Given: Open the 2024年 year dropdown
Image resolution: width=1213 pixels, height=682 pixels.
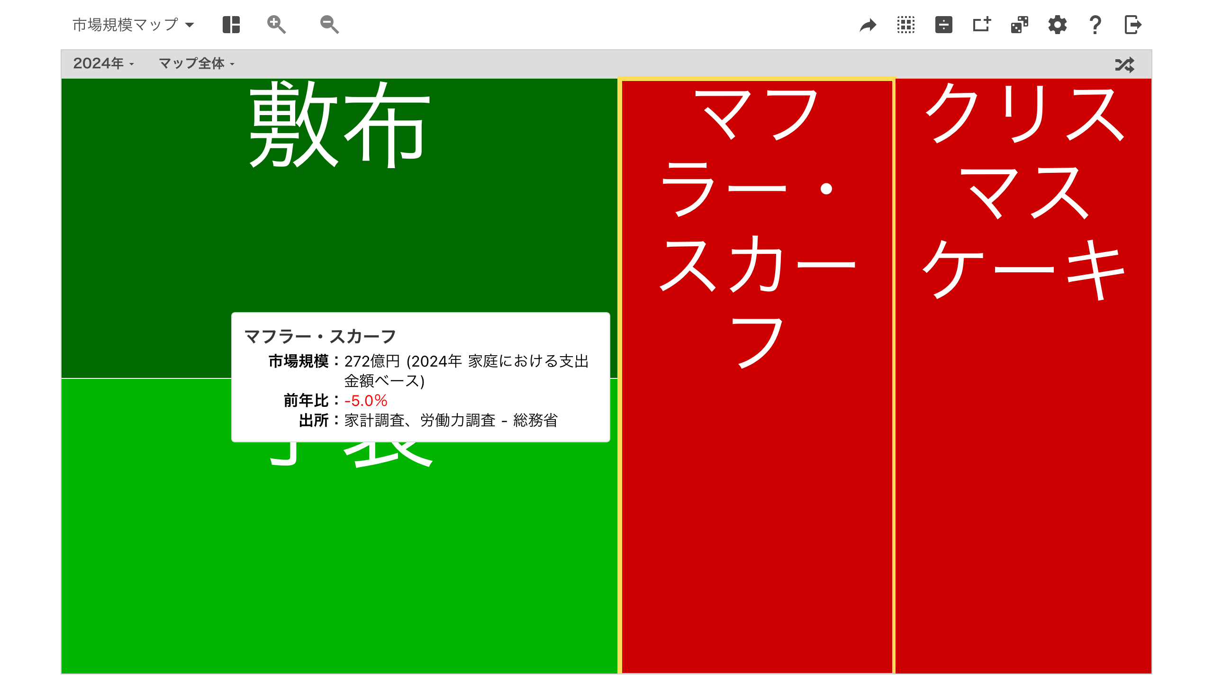Looking at the screenshot, I should coord(103,63).
